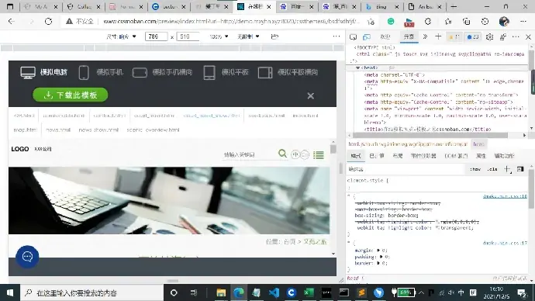The image size is (535, 301).
Task: Click the blue chat bubble button
Action: click(x=27, y=257)
